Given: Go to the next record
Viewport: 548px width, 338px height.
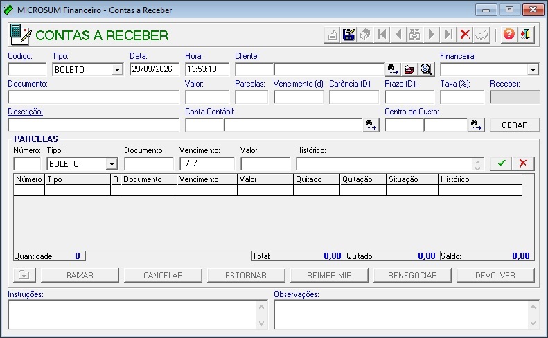Looking at the screenshot, I should pos(432,35).
